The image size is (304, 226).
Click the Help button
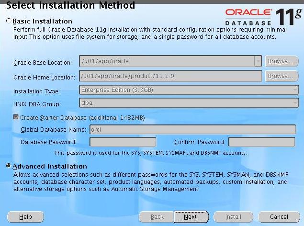[25, 217]
